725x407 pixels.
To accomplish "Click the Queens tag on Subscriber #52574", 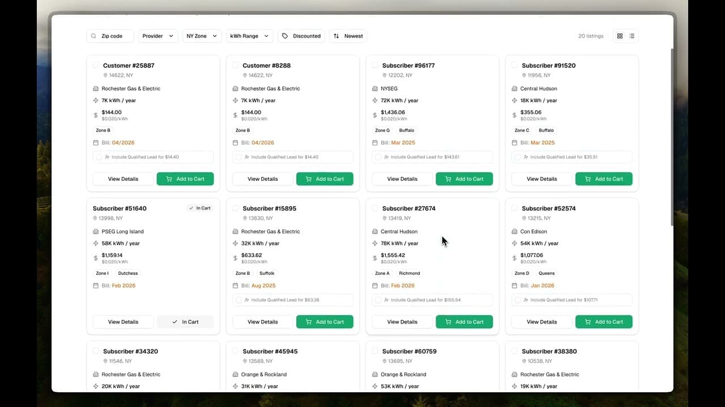I will tap(547, 274).
